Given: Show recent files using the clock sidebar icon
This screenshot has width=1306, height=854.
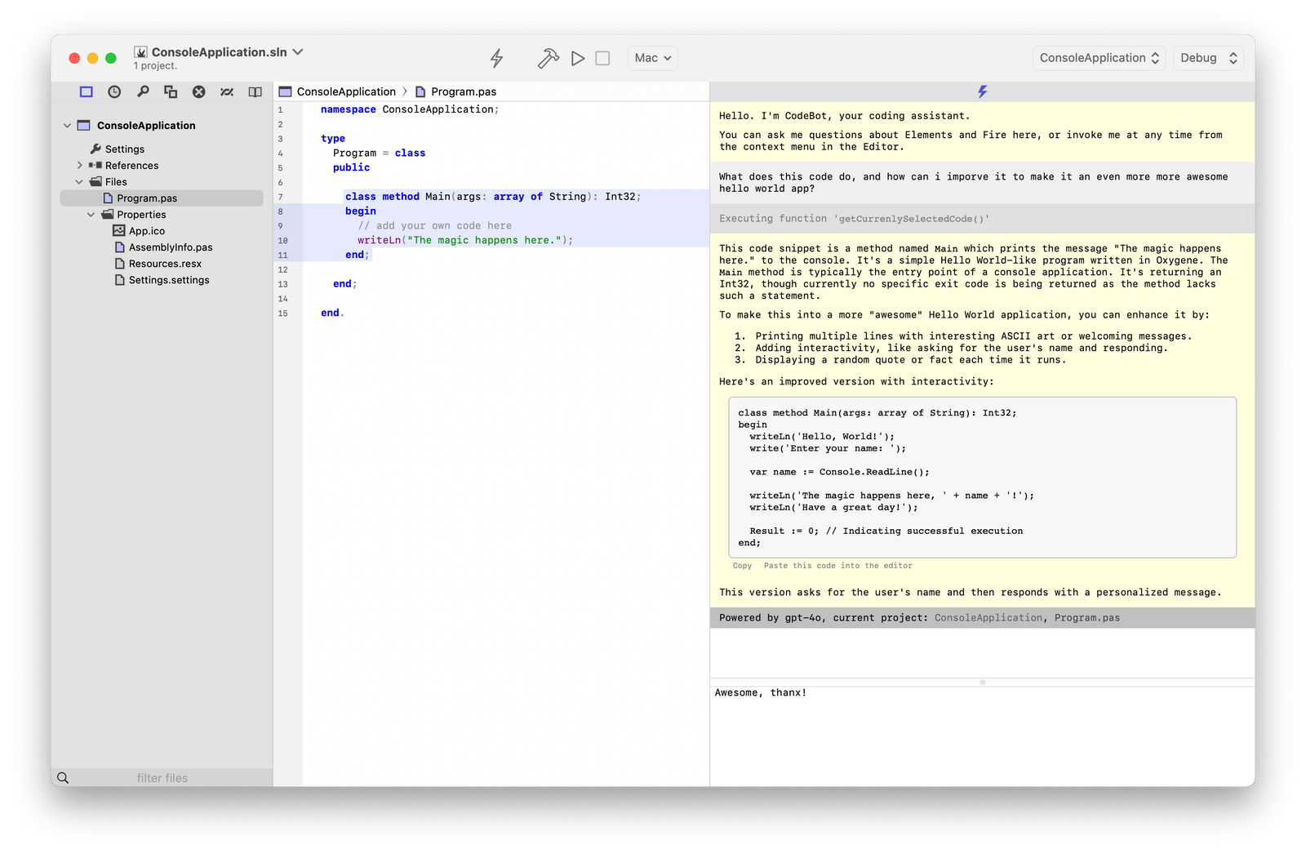Looking at the screenshot, I should [x=113, y=91].
